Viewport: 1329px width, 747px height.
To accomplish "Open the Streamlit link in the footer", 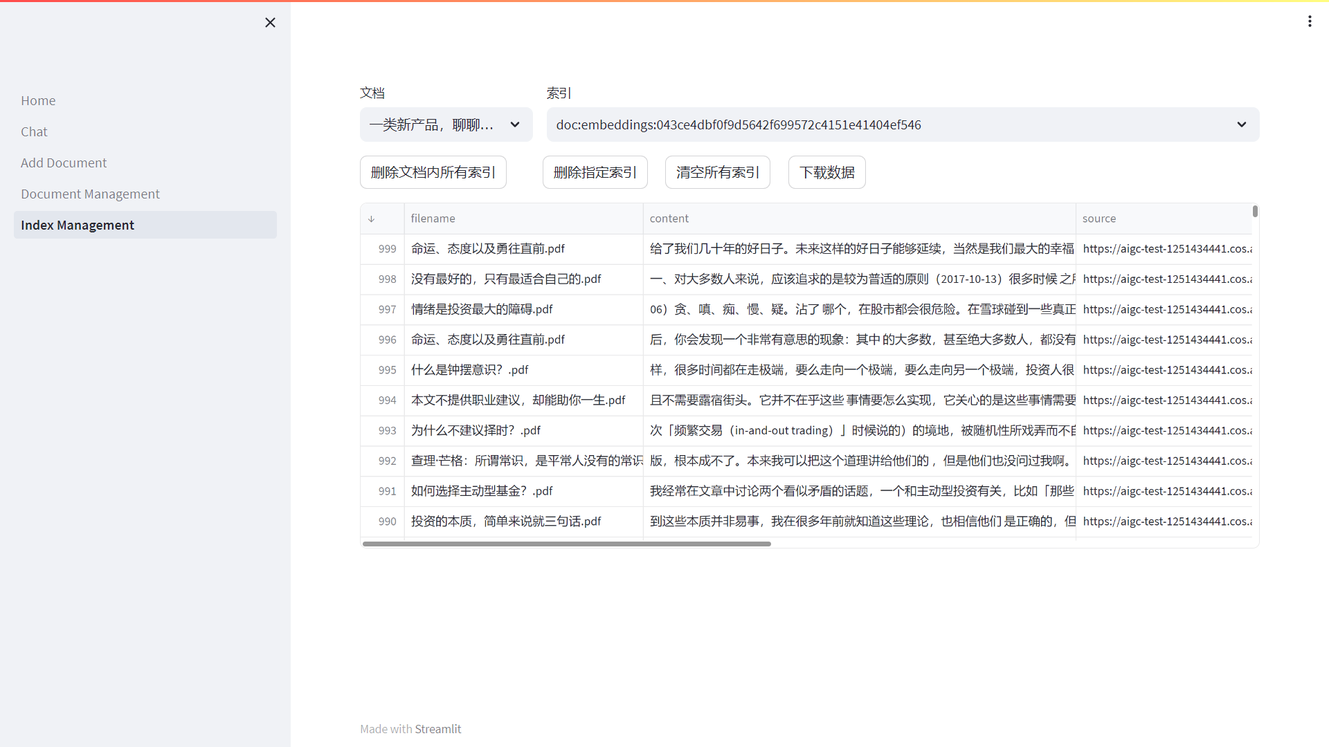I will pyautogui.click(x=437, y=729).
